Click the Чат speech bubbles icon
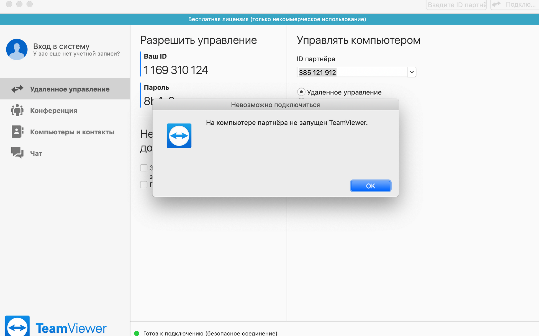Image resolution: width=539 pixels, height=336 pixels. tap(17, 153)
